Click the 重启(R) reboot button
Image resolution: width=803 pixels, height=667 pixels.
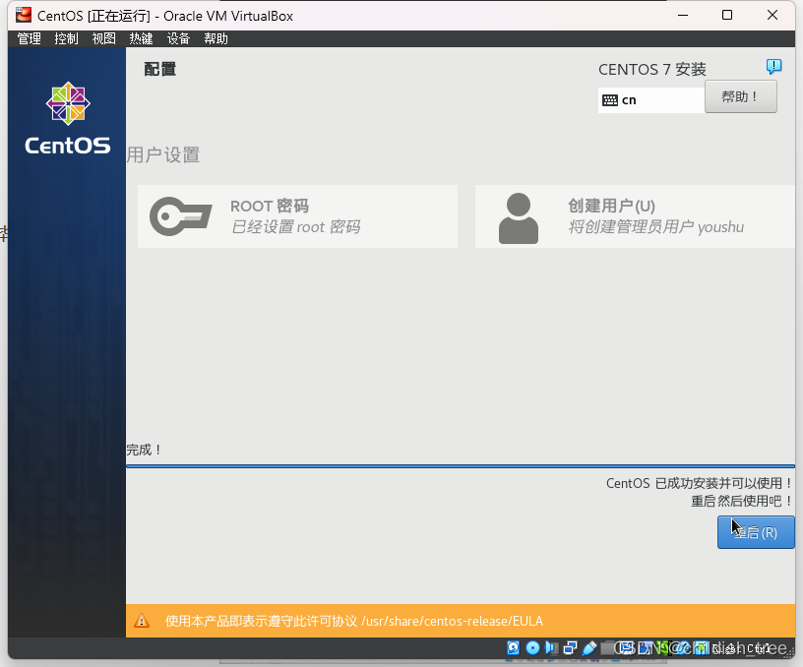[756, 532]
